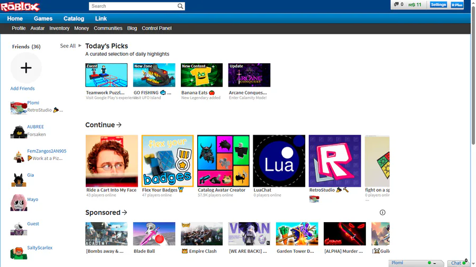Open the LuaChat game thumbnail
Screen dimensions: 476x267
(279, 161)
